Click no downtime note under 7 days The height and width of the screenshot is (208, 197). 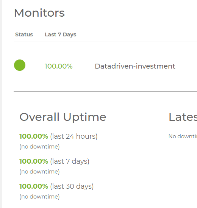tap(39, 172)
